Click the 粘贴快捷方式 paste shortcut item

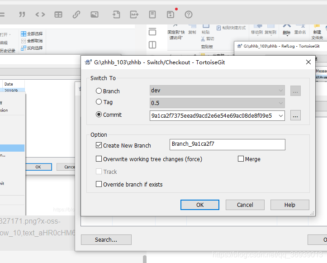click(231, 28)
